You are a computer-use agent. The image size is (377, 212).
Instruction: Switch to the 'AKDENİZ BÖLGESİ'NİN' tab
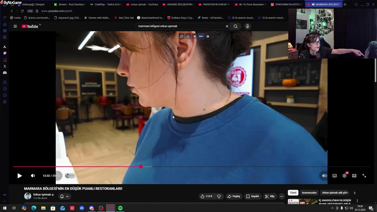point(178,4)
